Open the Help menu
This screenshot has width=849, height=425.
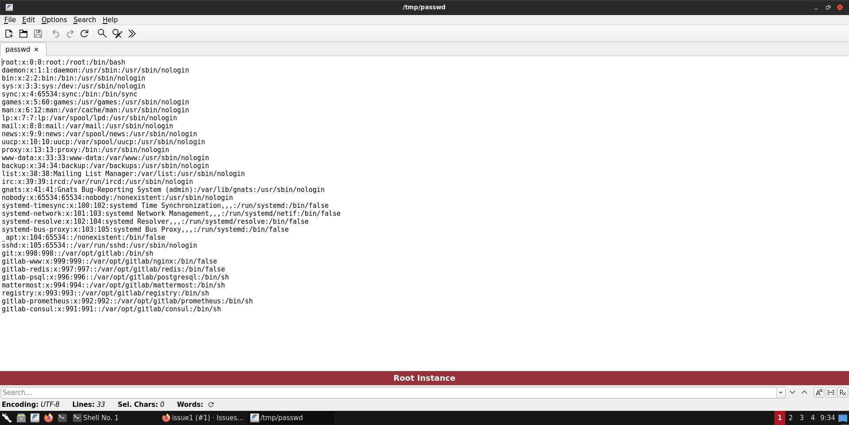pos(110,19)
